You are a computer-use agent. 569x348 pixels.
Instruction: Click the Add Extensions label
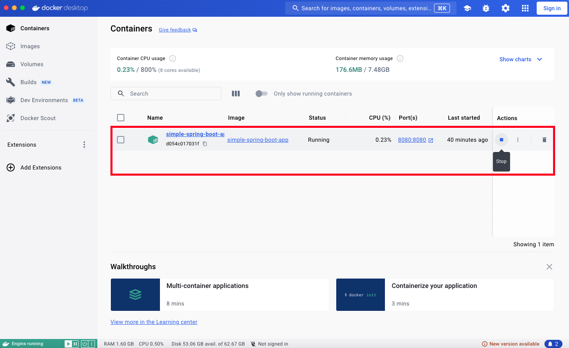[x=41, y=167]
